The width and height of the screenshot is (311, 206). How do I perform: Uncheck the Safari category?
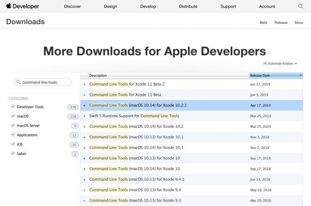point(13,153)
